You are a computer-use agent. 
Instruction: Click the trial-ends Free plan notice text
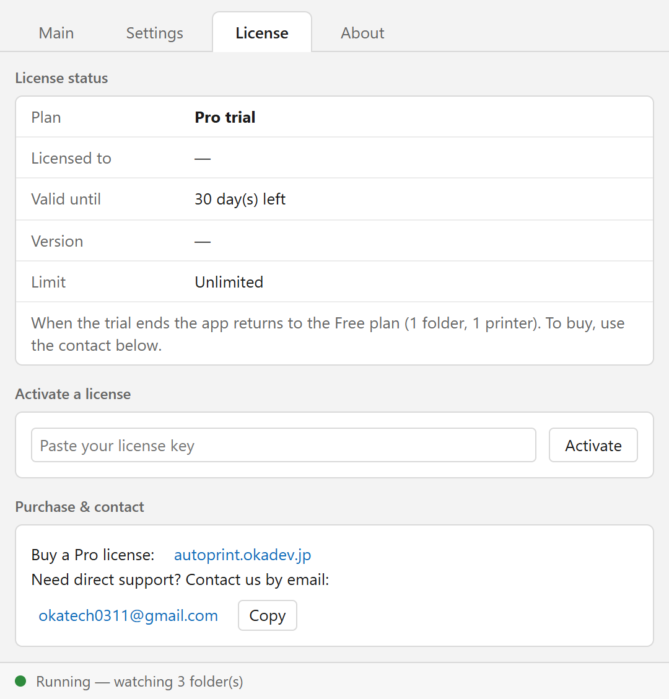[328, 334]
